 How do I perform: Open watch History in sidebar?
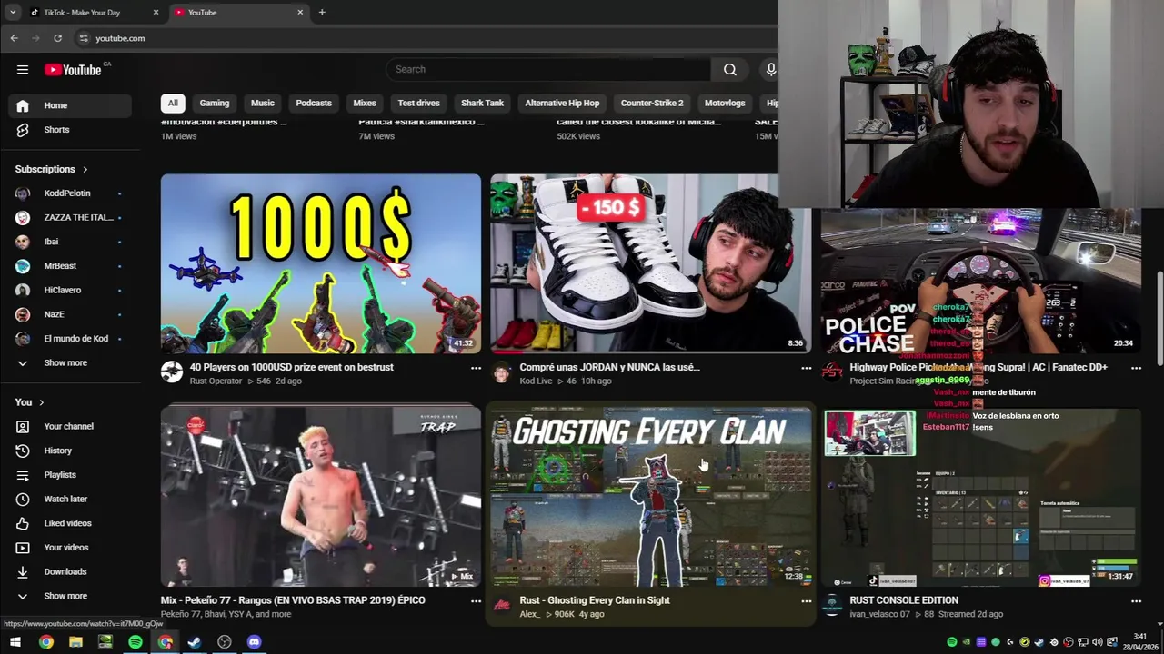(x=71, y=451)
